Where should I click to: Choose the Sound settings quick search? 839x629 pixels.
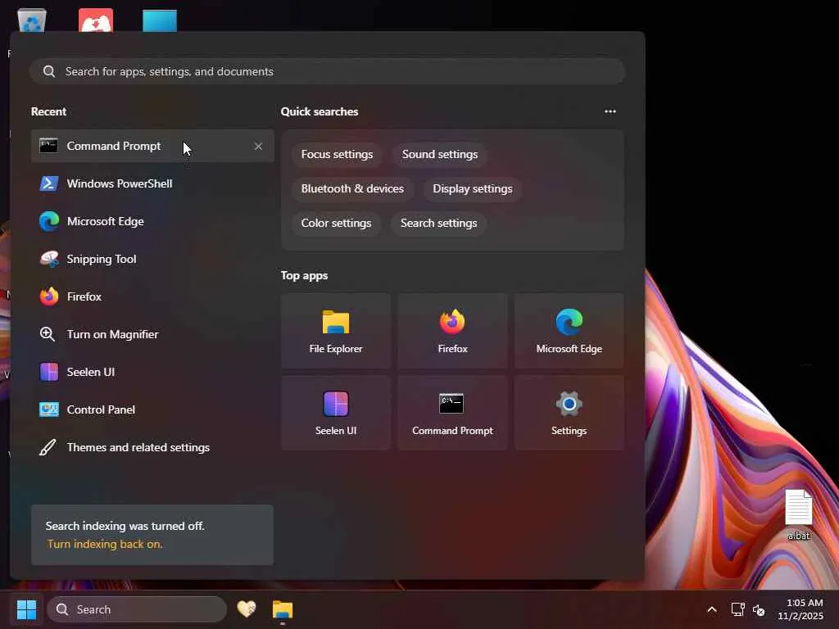tap(440, 155)
